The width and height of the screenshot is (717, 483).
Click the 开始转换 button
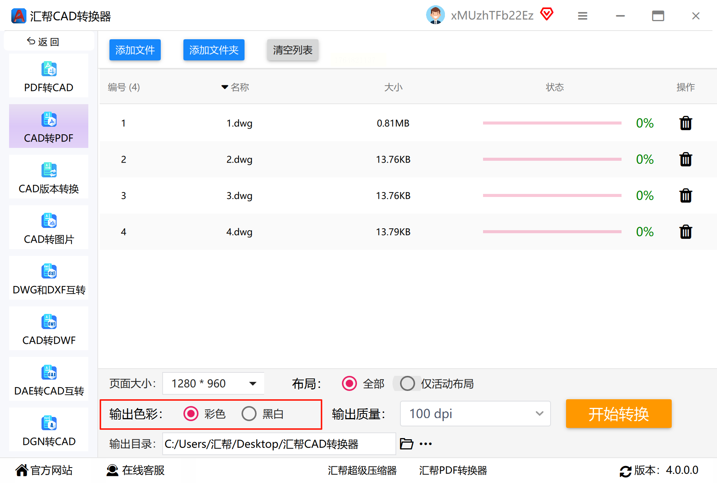coord(619,414)
